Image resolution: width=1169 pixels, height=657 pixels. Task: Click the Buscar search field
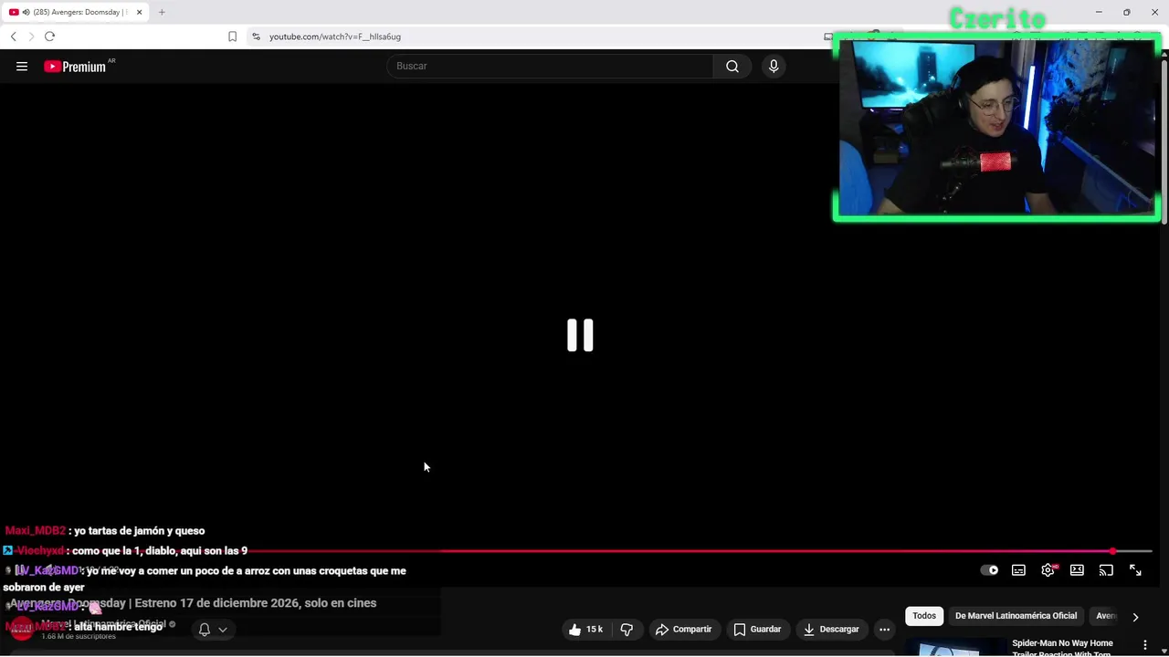coord(551,66)
